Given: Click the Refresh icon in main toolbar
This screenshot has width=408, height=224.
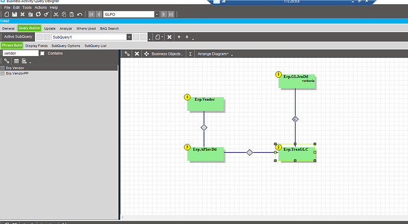Looking at the screenshot, I should (38, 14).
